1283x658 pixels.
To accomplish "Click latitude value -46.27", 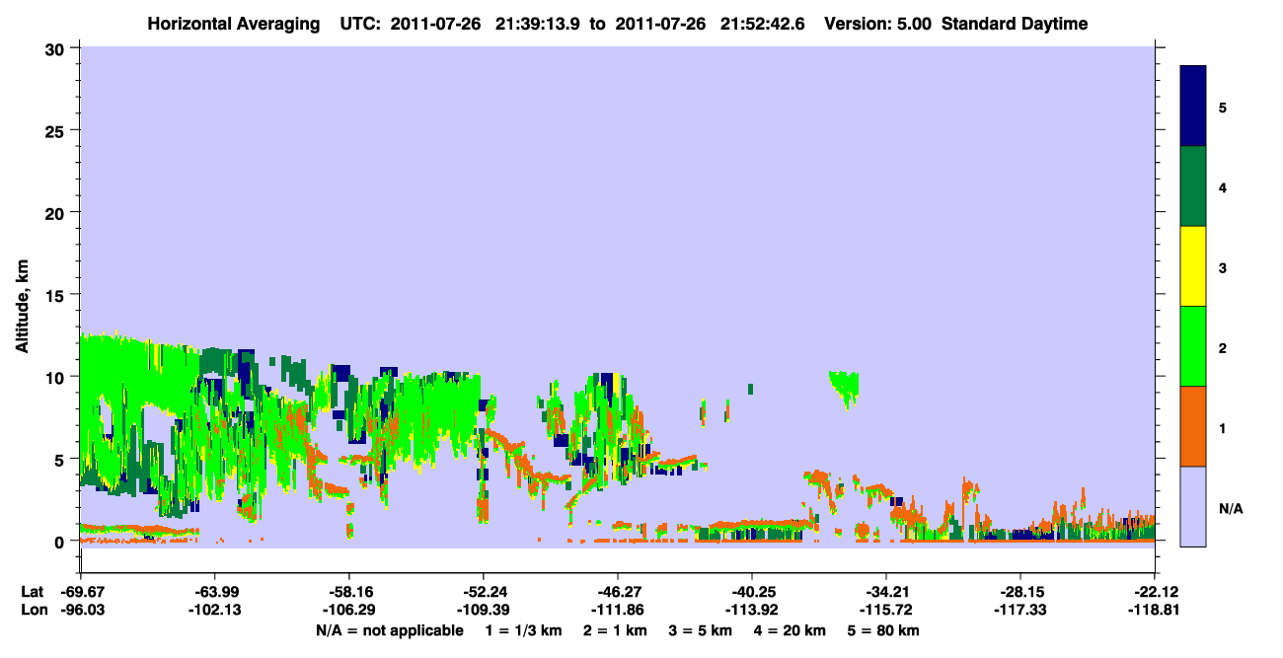I will [618, 592].
